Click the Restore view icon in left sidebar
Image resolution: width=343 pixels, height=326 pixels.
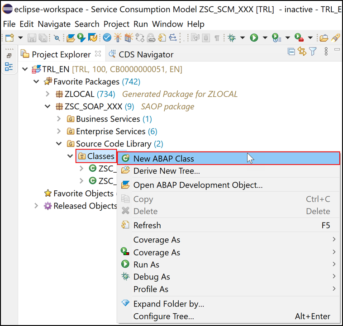9,56
